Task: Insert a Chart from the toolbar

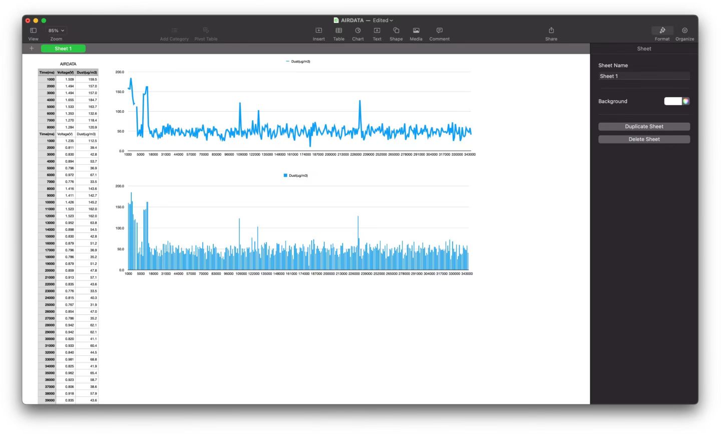Action: pyautogui.click(x=358, y=31)
